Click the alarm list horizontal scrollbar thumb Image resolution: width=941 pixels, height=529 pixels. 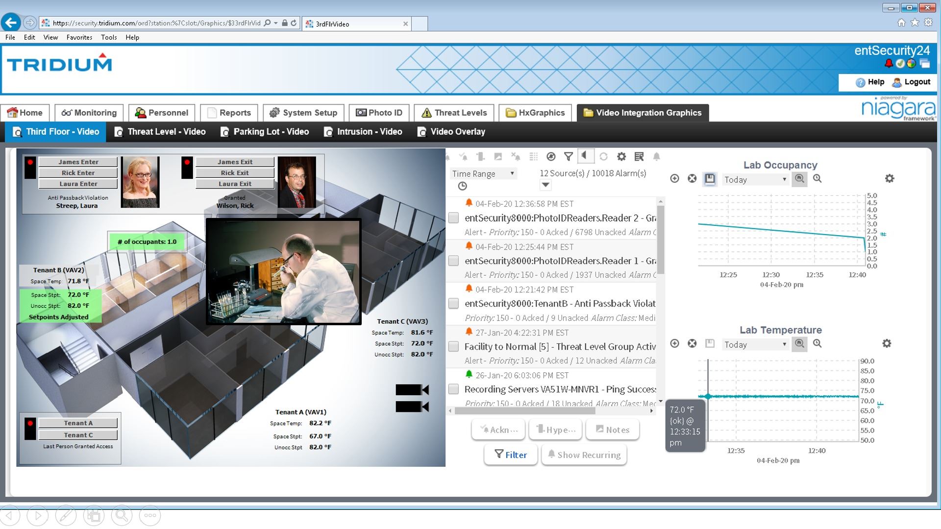pos(525,411)
